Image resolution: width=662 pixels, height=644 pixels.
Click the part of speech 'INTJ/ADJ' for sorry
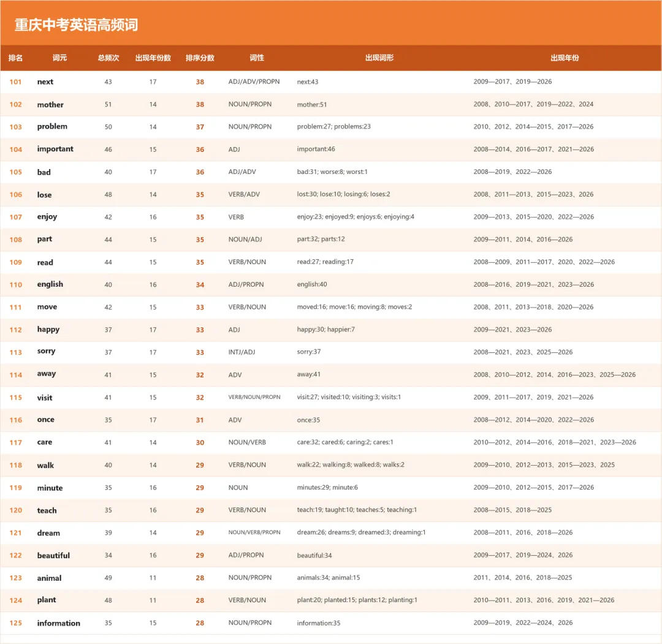(242, 352)
